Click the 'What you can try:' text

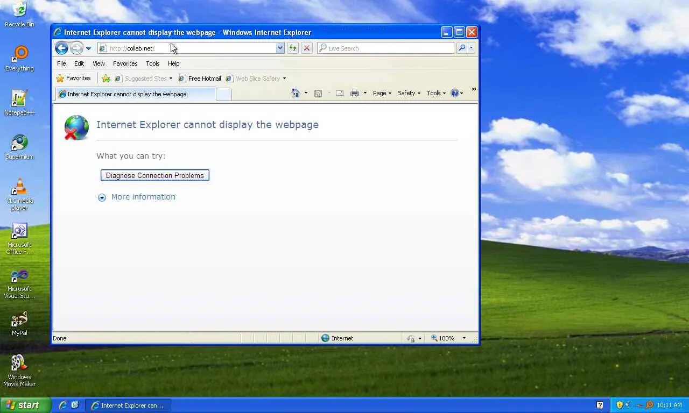[131, 156]
